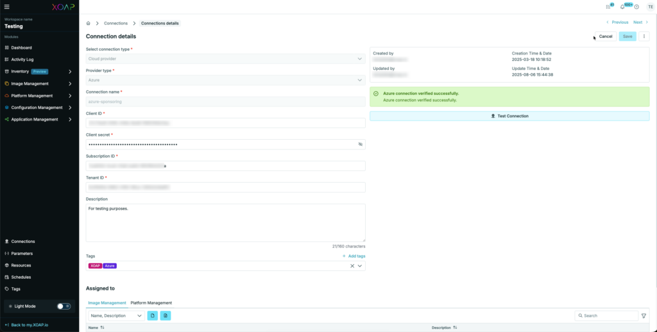Click the Cancel button
This screenshot has height=332, width=657.
(605, 37)
